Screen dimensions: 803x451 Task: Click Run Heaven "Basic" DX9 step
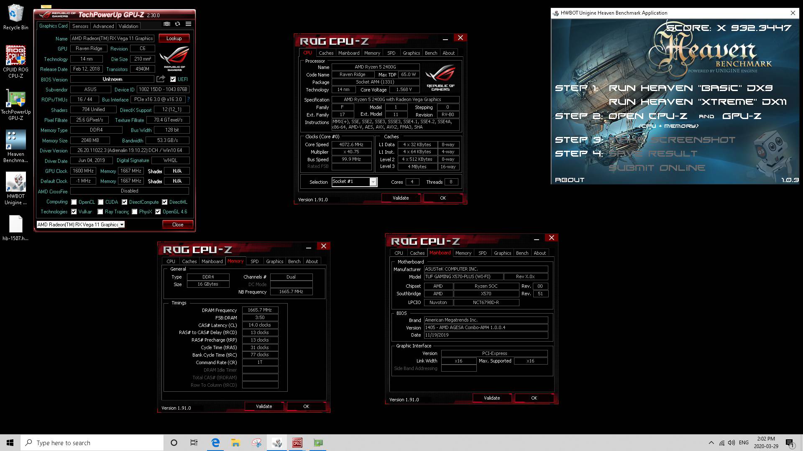click(691, 88)
